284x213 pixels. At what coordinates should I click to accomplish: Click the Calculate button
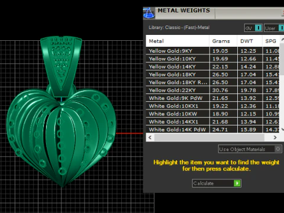click(217, 183)
